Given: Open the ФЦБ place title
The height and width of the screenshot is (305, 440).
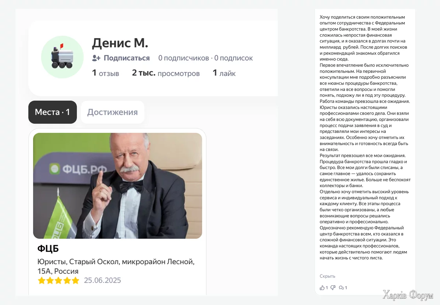Looking at the screenshot, I should click(48, 249).
